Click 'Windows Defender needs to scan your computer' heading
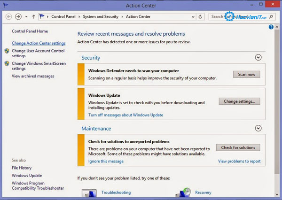This screenshot has width=282, height=200. coord(133,71)
